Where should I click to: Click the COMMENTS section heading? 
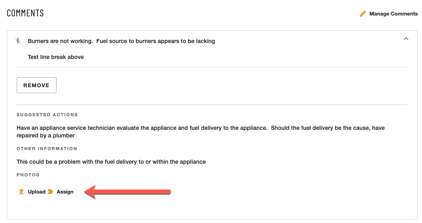click(x=25, y=13)
